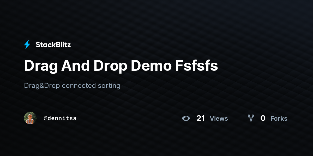The height and width of the screenshot is (156, 313).
Task: Select the Drag And Drop Demo Fsfsfs title
Action: (x=121, y=66)
